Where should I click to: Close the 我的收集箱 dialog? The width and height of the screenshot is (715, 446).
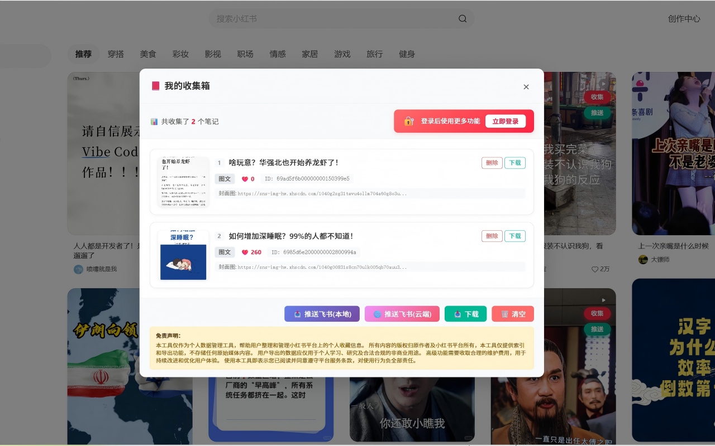pyautogui.click(x=526, y=87)
